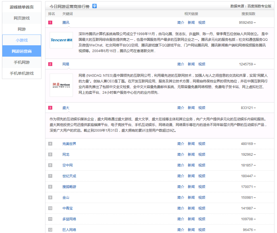Click the blue plus icon beside 今日网游运营商排行榜

point(95,6)
